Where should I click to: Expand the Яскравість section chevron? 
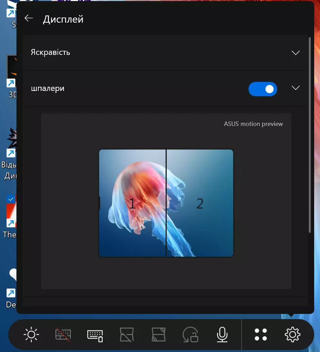pyautogui.click(x=296, y=53)
